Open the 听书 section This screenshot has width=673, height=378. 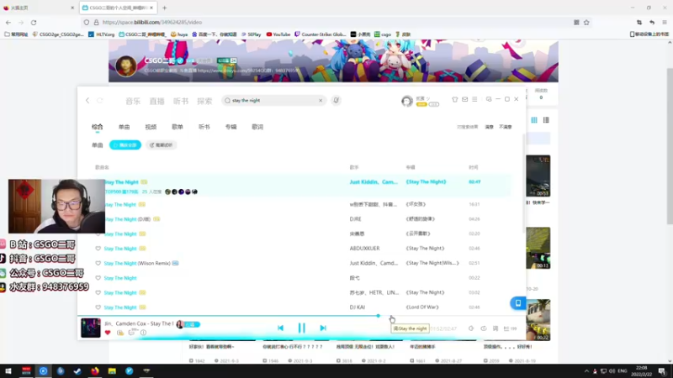[181, 101]
